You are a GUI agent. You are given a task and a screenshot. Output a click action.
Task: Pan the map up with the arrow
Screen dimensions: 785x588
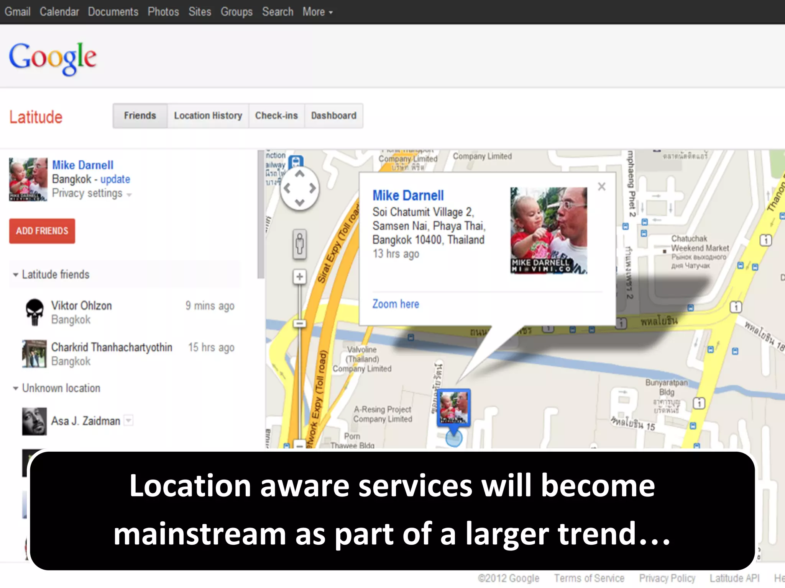(300, 174)
